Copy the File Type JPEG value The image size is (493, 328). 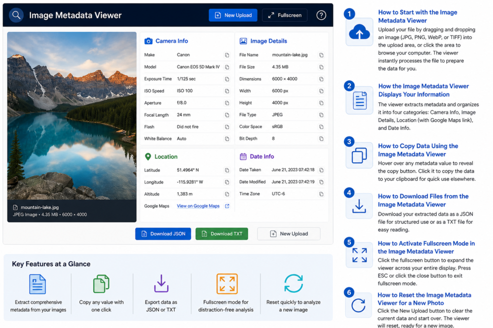tap(321, 115)
